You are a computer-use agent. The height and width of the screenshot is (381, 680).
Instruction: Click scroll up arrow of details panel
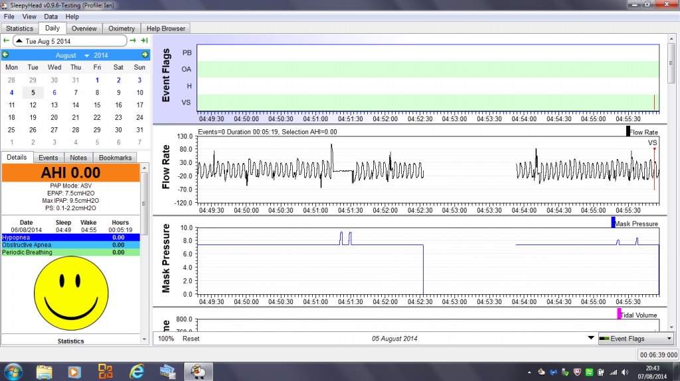pyautogui.click(x=144, y=168)
